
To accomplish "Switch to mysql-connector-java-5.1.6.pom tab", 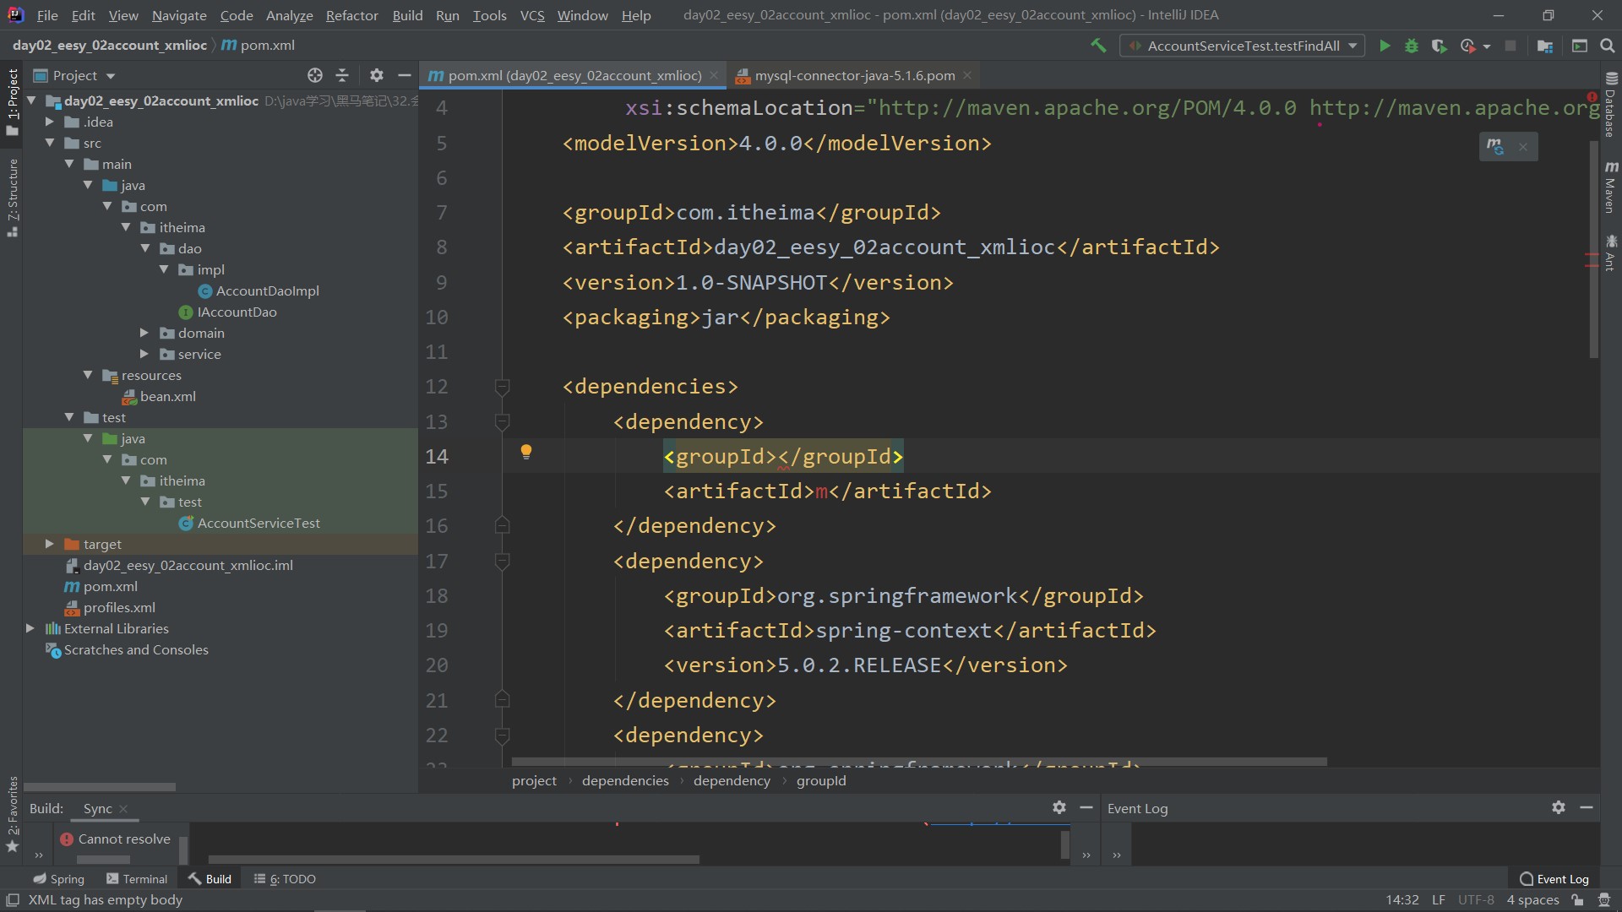I will click(x=854, y=75).
